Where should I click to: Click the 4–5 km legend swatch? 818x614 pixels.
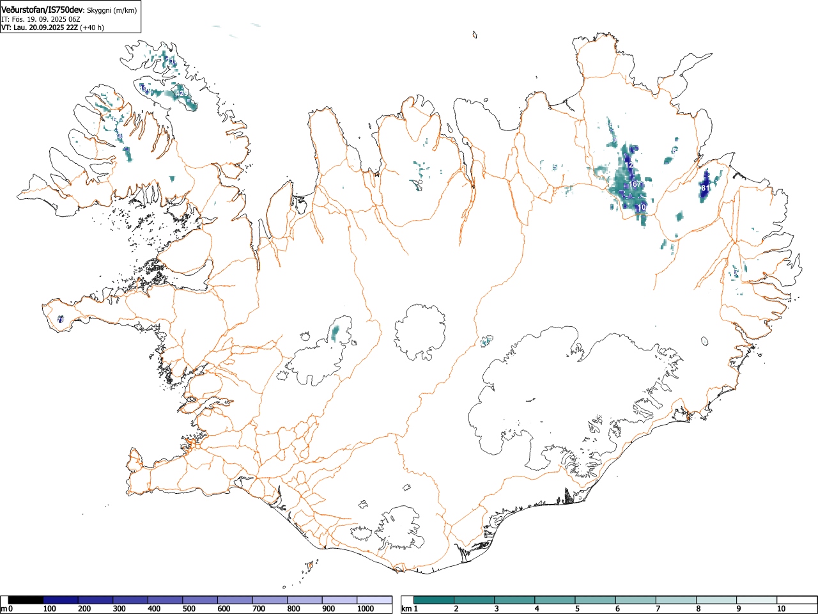pyautogui.click(x=555, y=600)
